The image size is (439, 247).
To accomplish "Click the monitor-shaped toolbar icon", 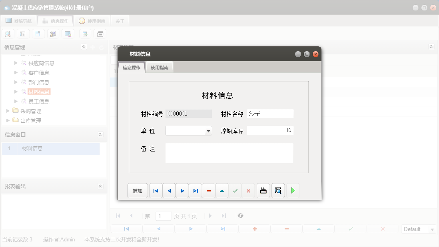I will (68, 34).
